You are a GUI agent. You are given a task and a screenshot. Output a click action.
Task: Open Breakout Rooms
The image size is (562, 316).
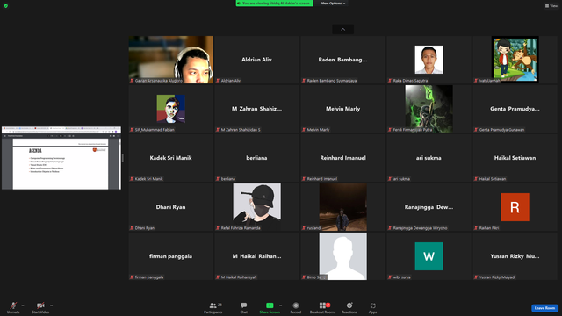click(323, 307)
